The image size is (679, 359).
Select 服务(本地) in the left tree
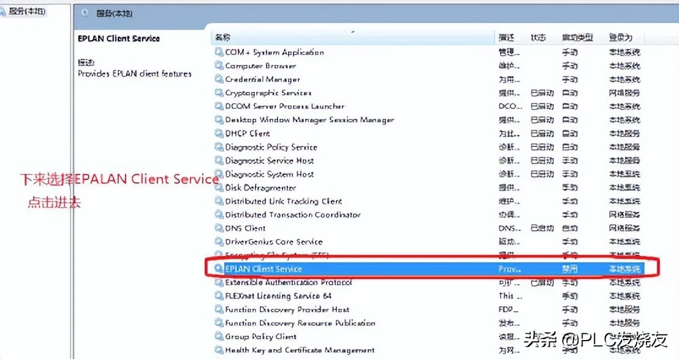point(27,11)
